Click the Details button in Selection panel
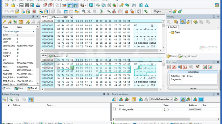Image resolution: width=222 pixels, height=124 pixels. tap(193, 88)
